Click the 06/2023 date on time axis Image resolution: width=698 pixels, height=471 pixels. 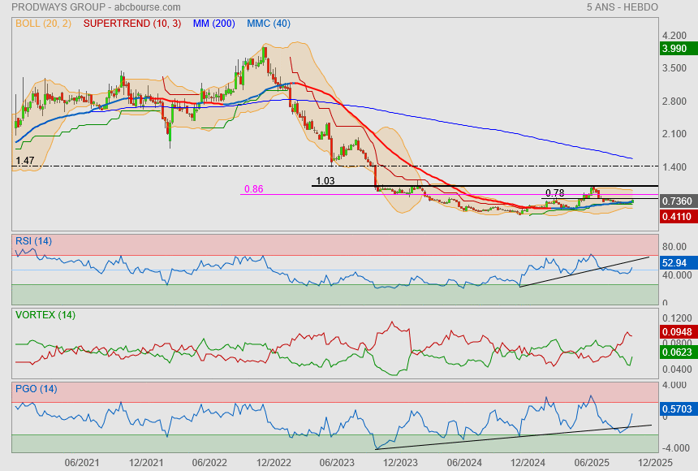coord(336,462)
